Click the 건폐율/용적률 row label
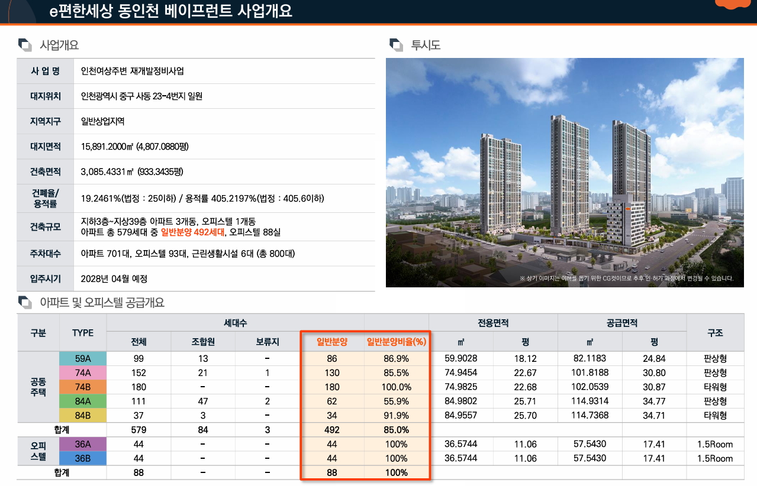Viewport: 757px width, 486px height. [x=46, y=198]
